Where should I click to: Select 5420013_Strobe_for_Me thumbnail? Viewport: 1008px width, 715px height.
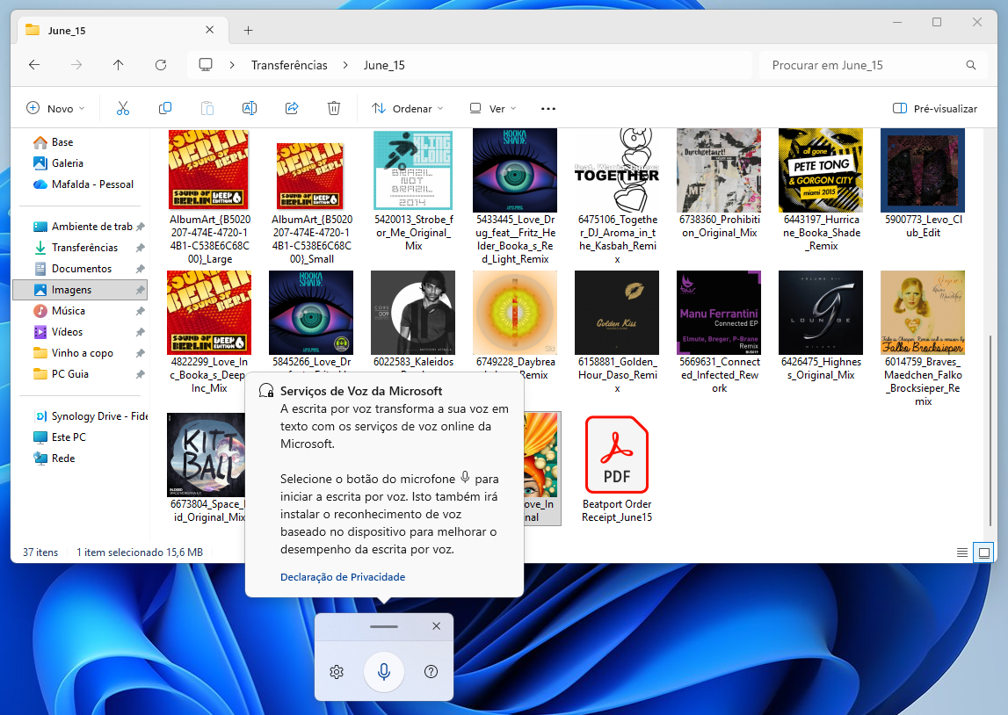click(413, 171)
